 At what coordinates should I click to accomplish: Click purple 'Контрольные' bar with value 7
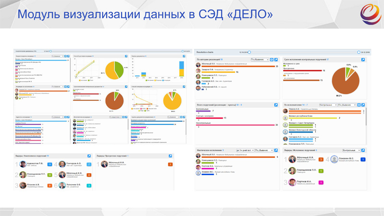pyautogui.click(x=203, y=111)
